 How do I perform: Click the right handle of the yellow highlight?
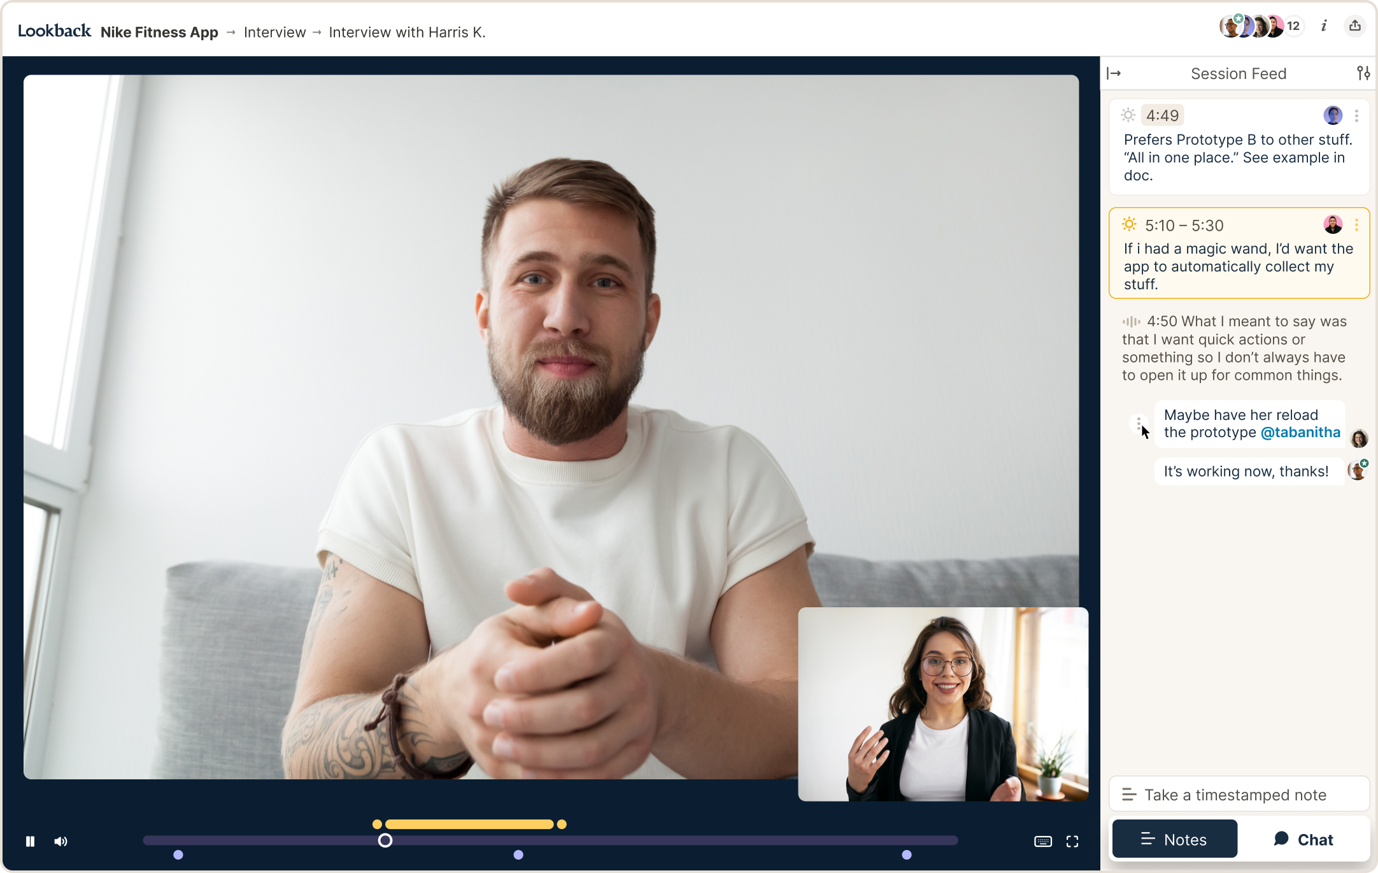(x=562, y=824)
